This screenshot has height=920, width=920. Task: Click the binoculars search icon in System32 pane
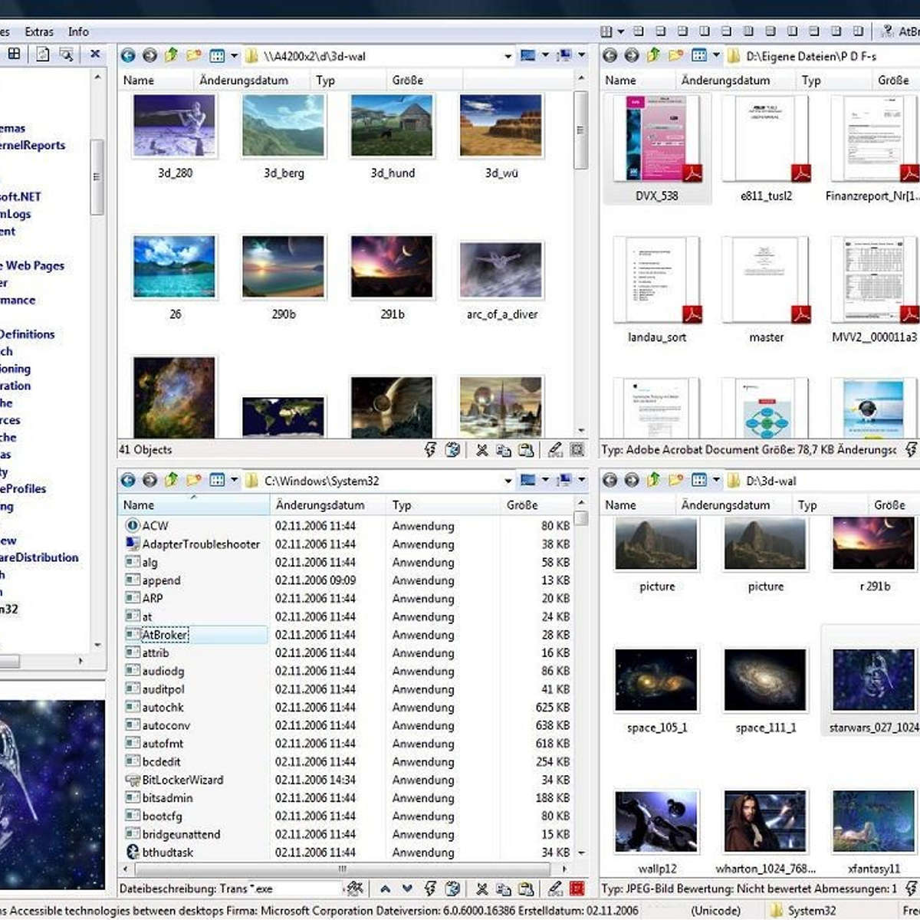tap(354, 889)
